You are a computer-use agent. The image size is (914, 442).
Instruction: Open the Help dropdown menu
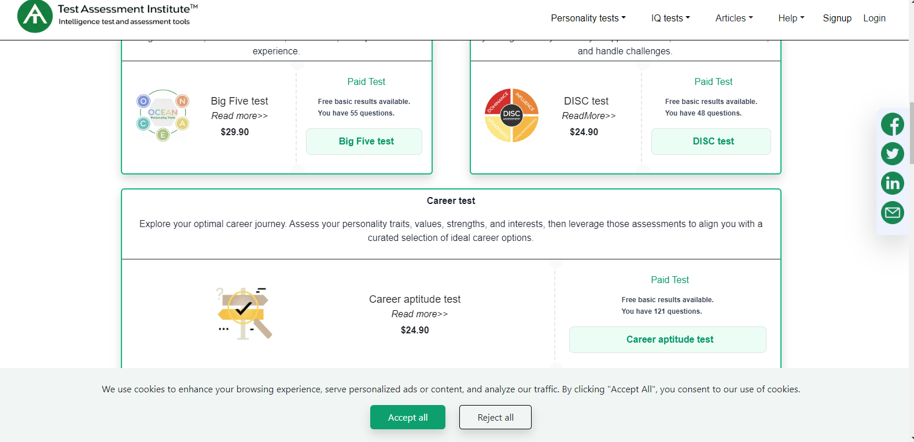point(791,18)
